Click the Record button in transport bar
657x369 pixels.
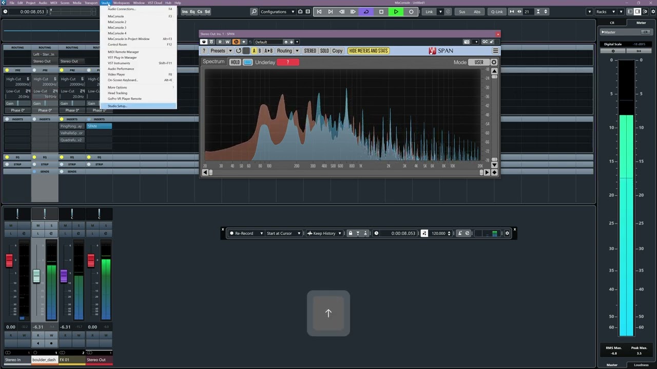[411, 11]
